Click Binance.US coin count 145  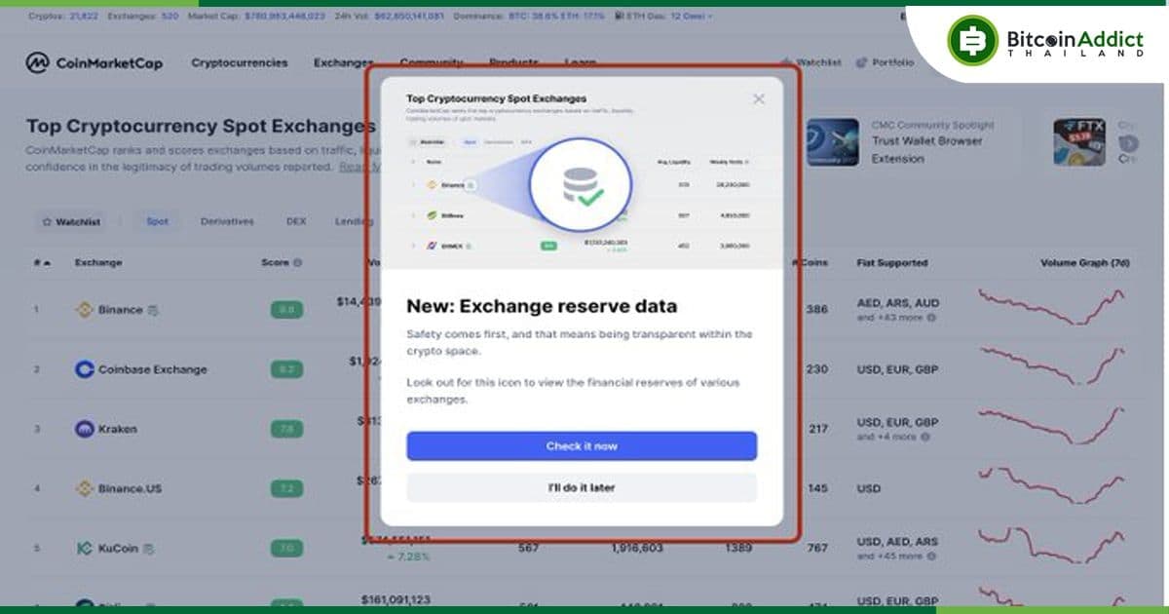point(816,488)
